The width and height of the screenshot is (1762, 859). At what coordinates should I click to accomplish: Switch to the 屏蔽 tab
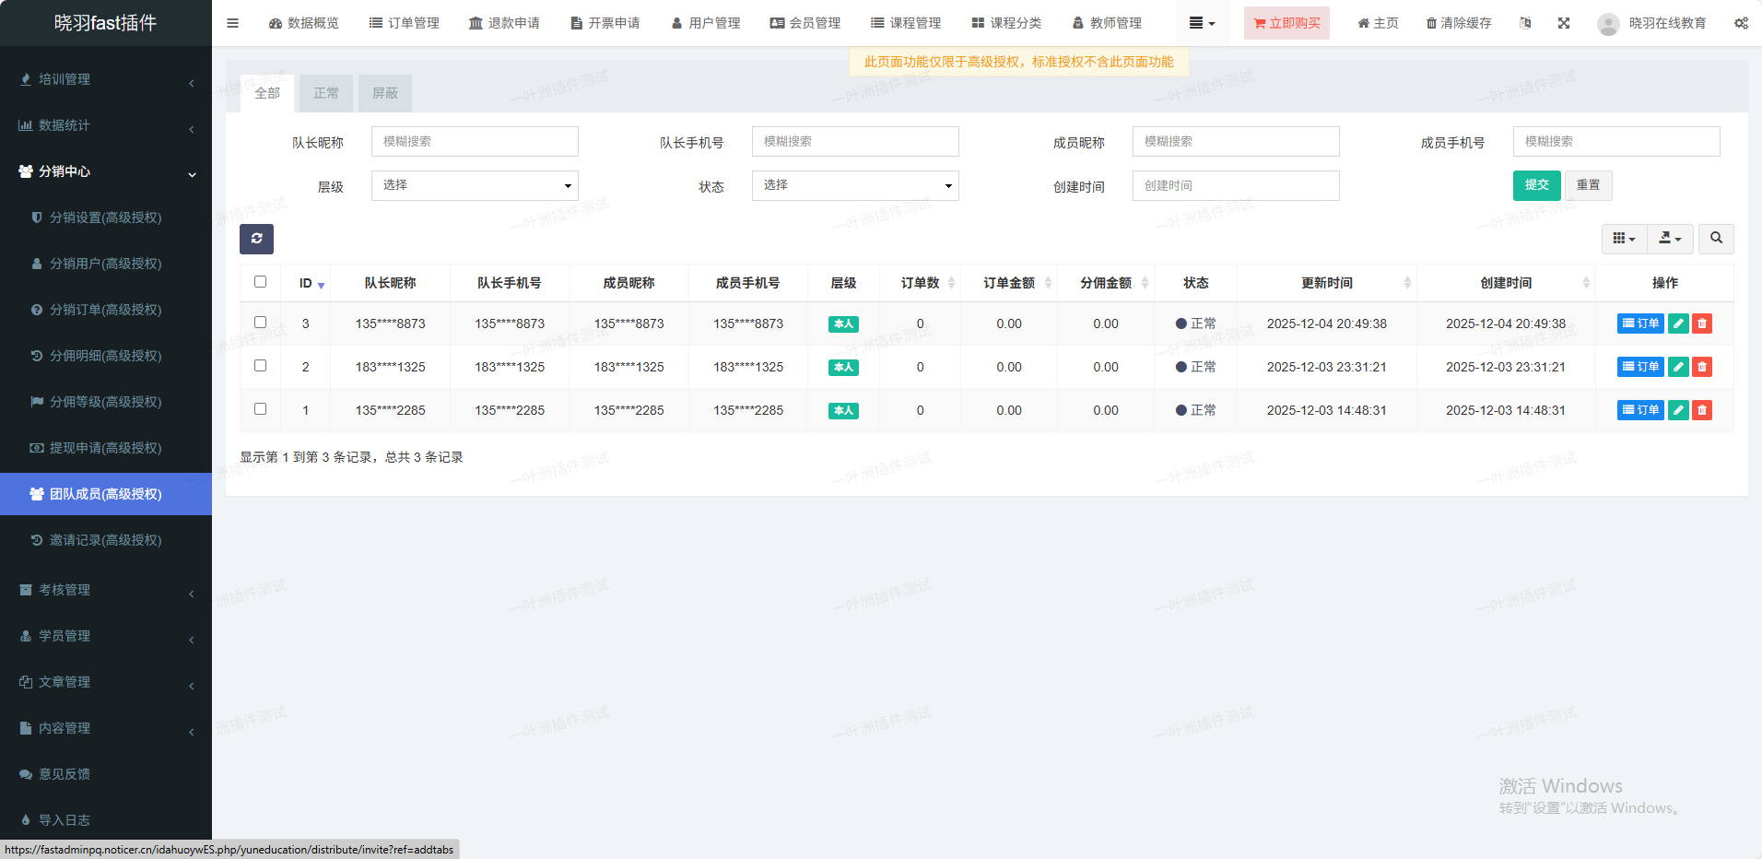click(385, 93)
